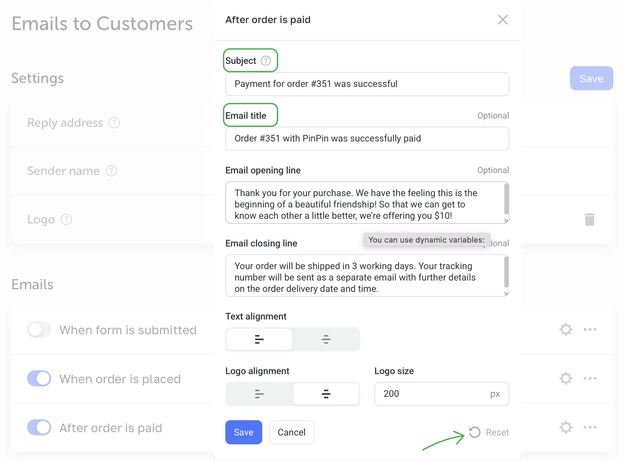
Task: Click the Cancel button
Action: coord(291,432)
